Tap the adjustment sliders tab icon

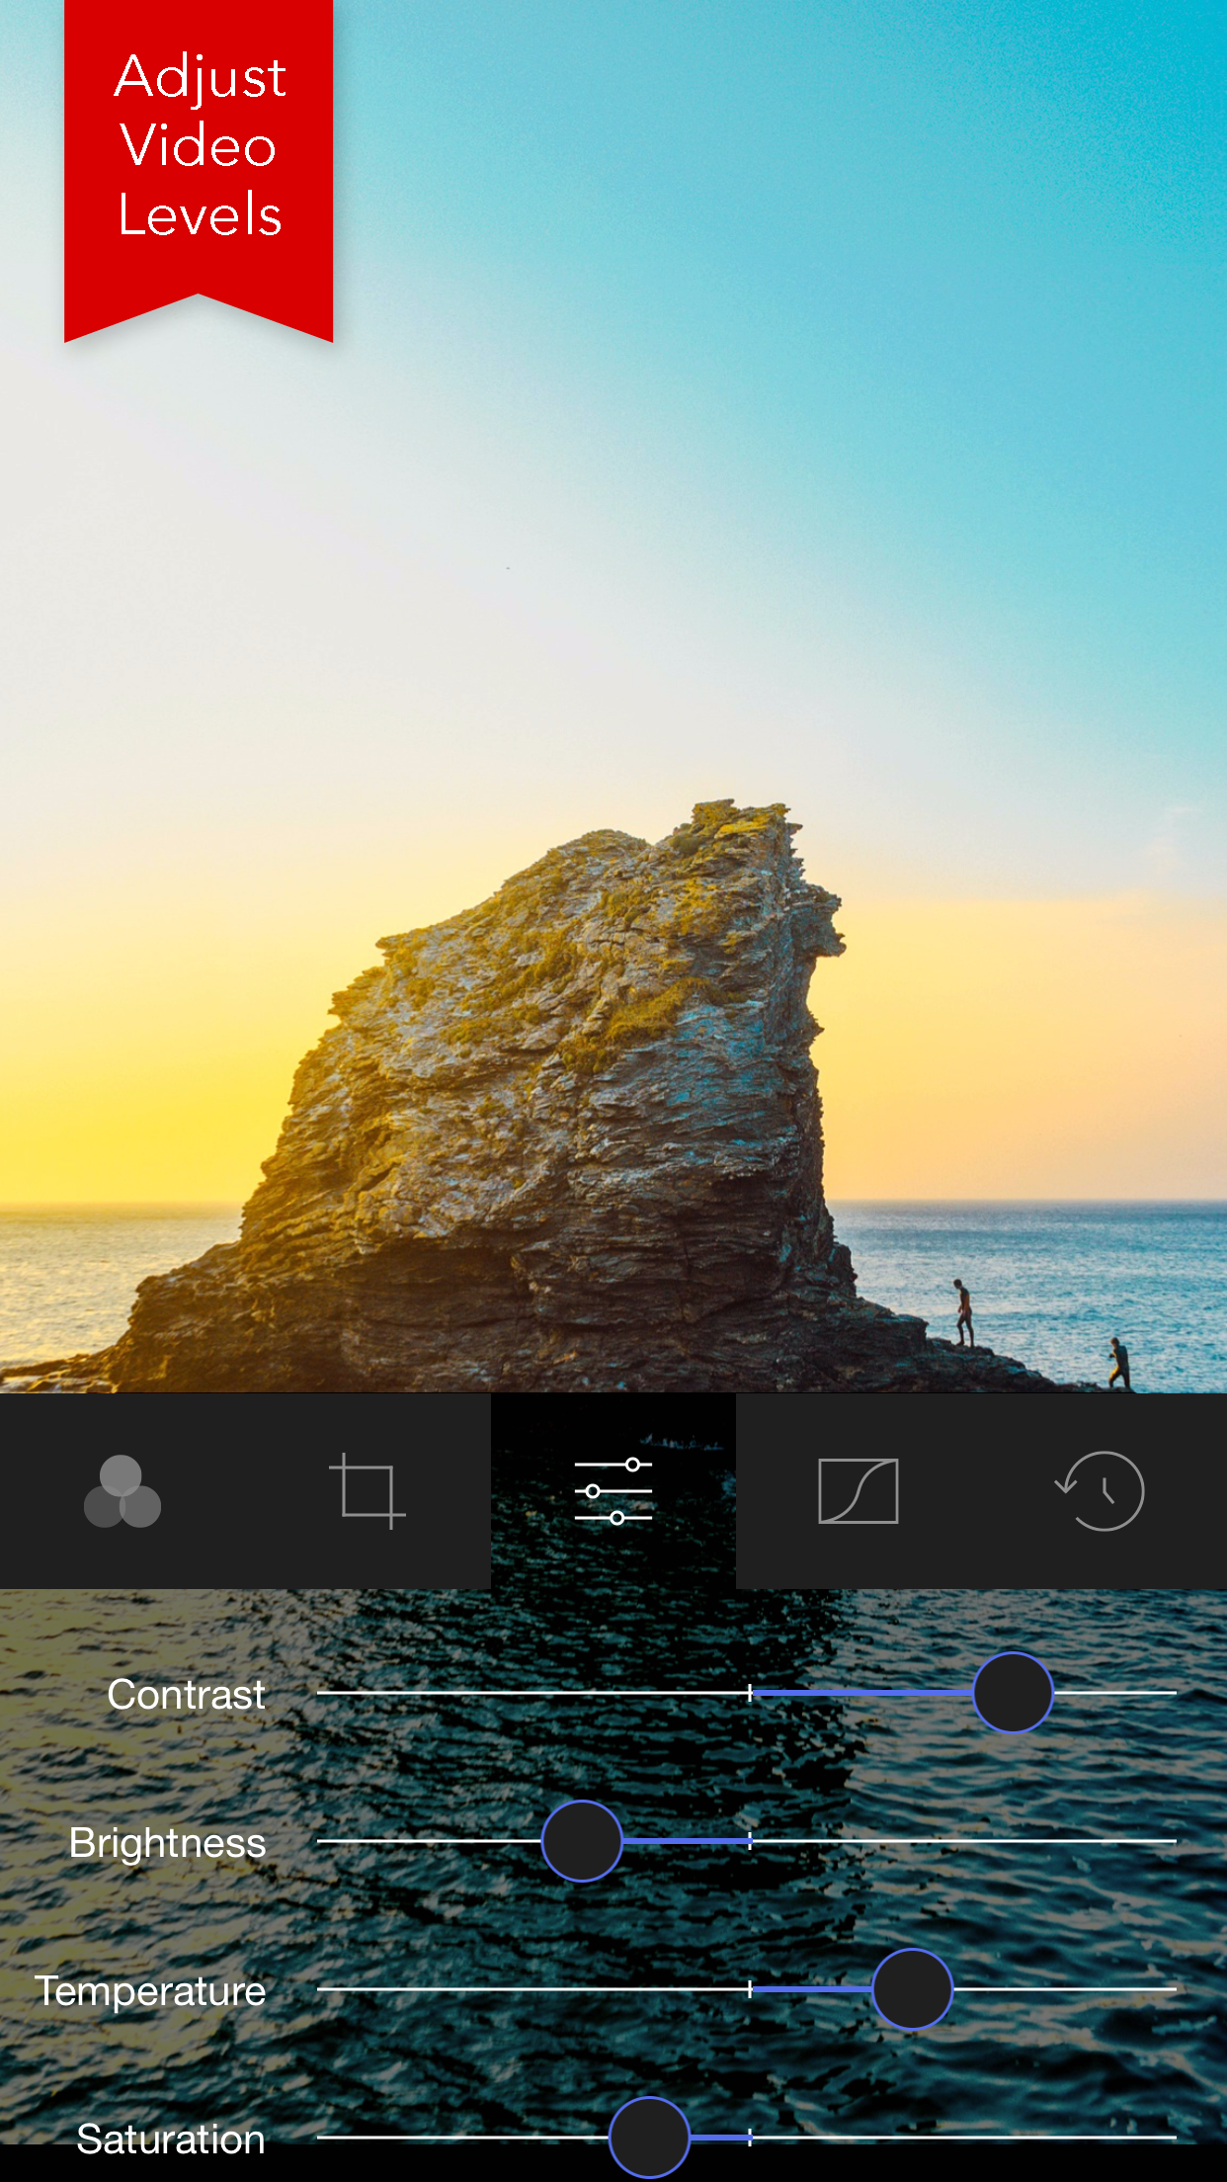(613, 1491)
